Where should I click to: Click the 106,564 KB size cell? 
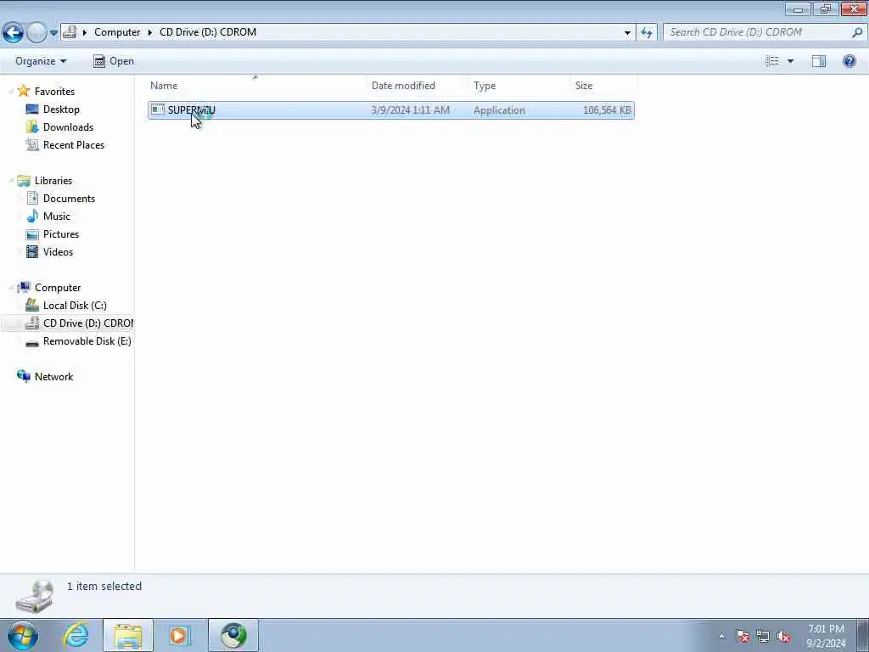[607, 110]
